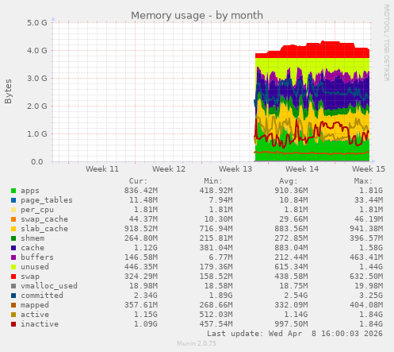Click the '5.0 G' y-axis value
This screenshot has height=352, width=394.
pyautogui.click(x=37, y=23)
